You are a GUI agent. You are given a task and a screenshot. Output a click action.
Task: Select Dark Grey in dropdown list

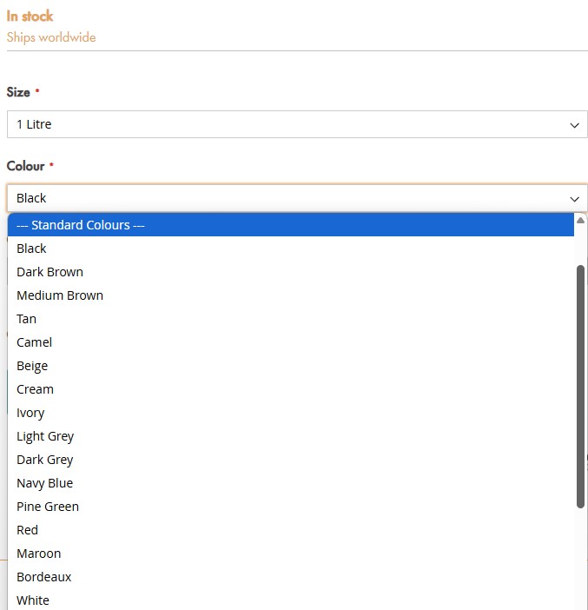click(x=290, y=460)
